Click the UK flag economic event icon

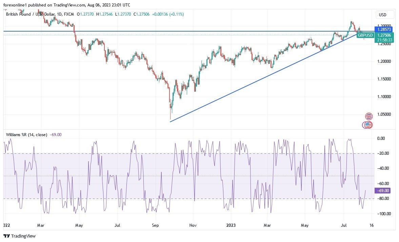[x=369, y=116]
